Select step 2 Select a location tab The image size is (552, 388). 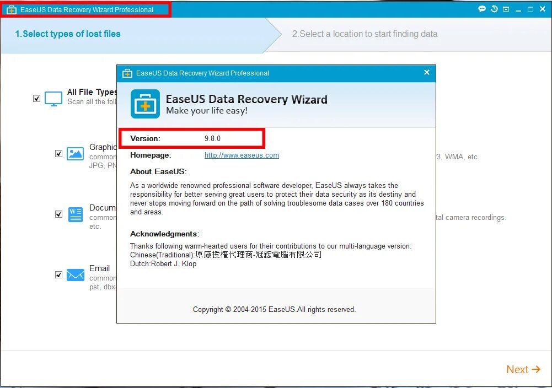click(365, 34)
